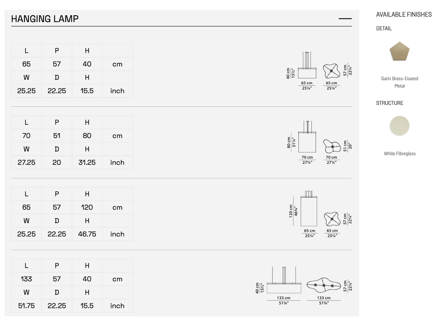Click the 133 cm length cell
The height and width of the screenshot is (324, 438).
pyautogui.click(x=26, y=279)
